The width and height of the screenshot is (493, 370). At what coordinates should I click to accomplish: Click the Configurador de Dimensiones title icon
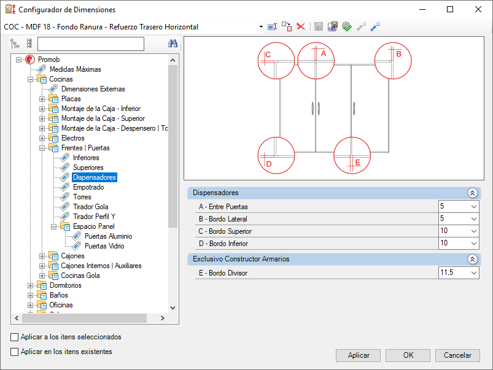(x=10, y=9)
